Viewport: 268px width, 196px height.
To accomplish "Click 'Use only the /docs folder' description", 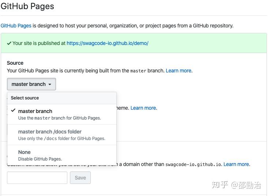I will (62, 139).
